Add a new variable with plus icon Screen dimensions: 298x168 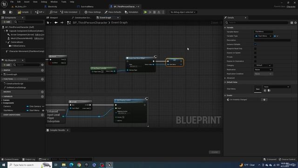click(x=42, y=97)
